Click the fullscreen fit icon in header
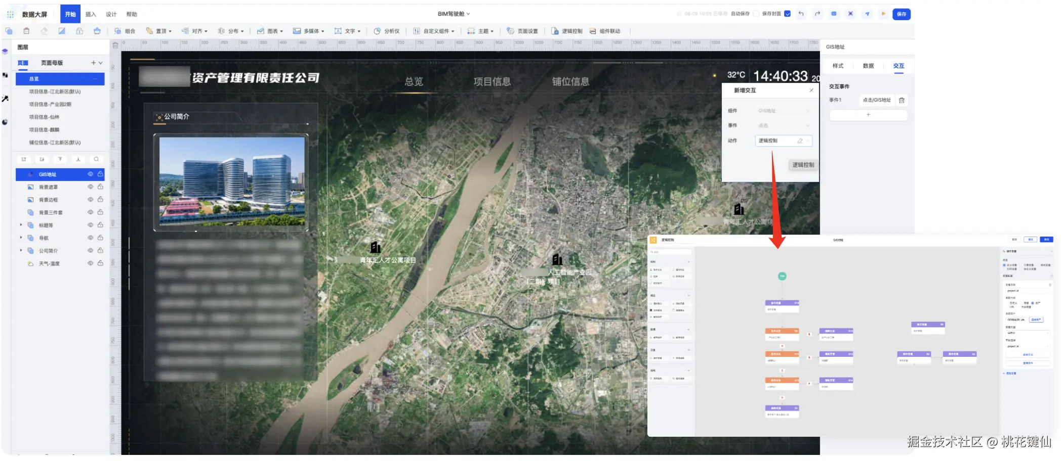Viewport: 1064px width, 461px height. click(x=850, y=14)
